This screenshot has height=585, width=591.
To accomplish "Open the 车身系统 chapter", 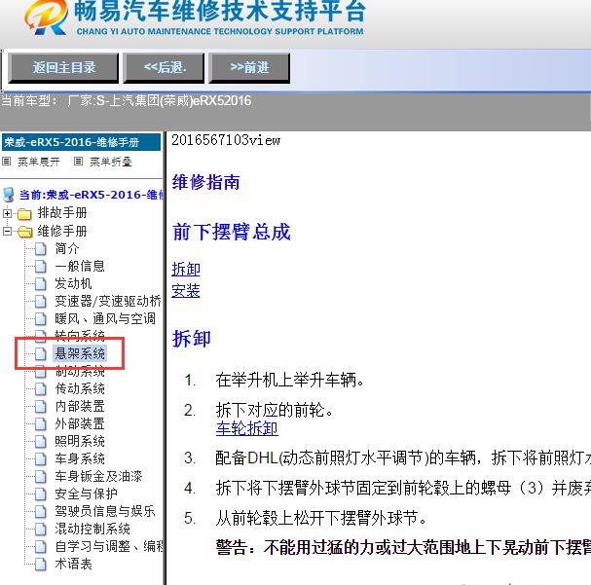I will [x=80, y=458].
